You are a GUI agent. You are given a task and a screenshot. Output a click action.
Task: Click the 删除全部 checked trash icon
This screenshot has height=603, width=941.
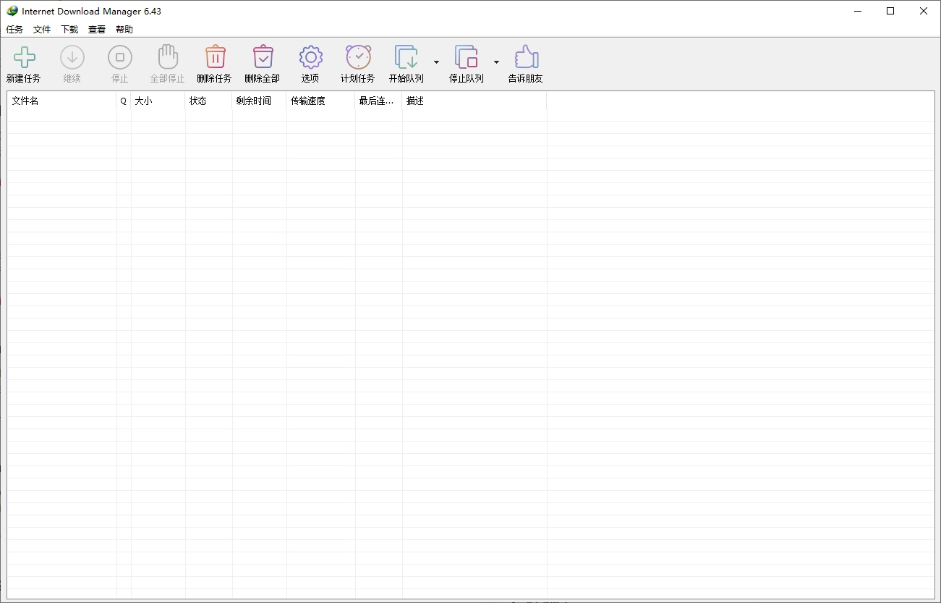(263, 56)
